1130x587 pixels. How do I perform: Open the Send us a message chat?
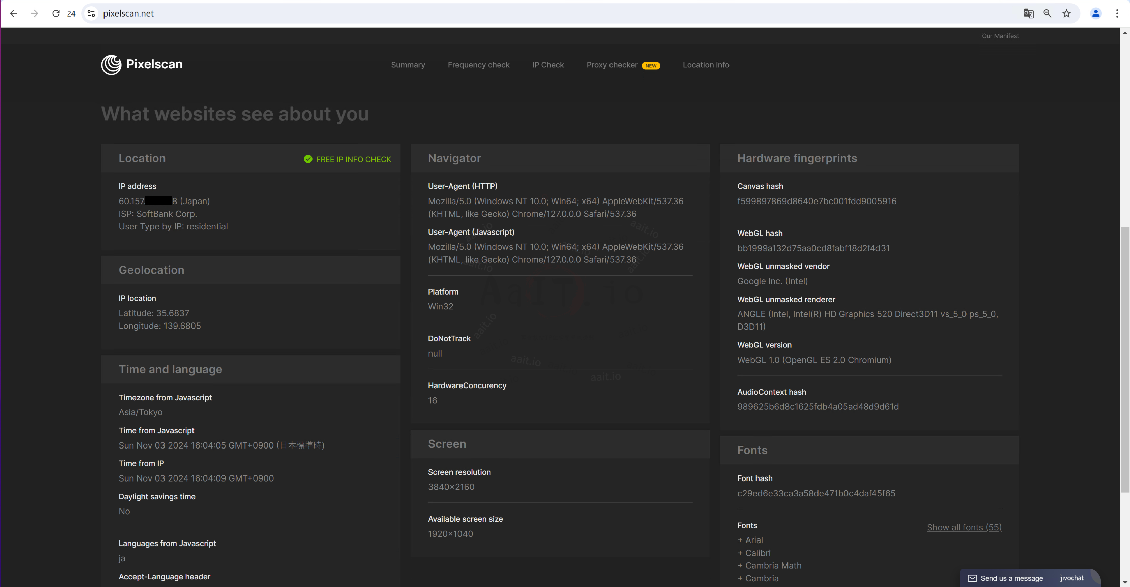click(1012, 578)
